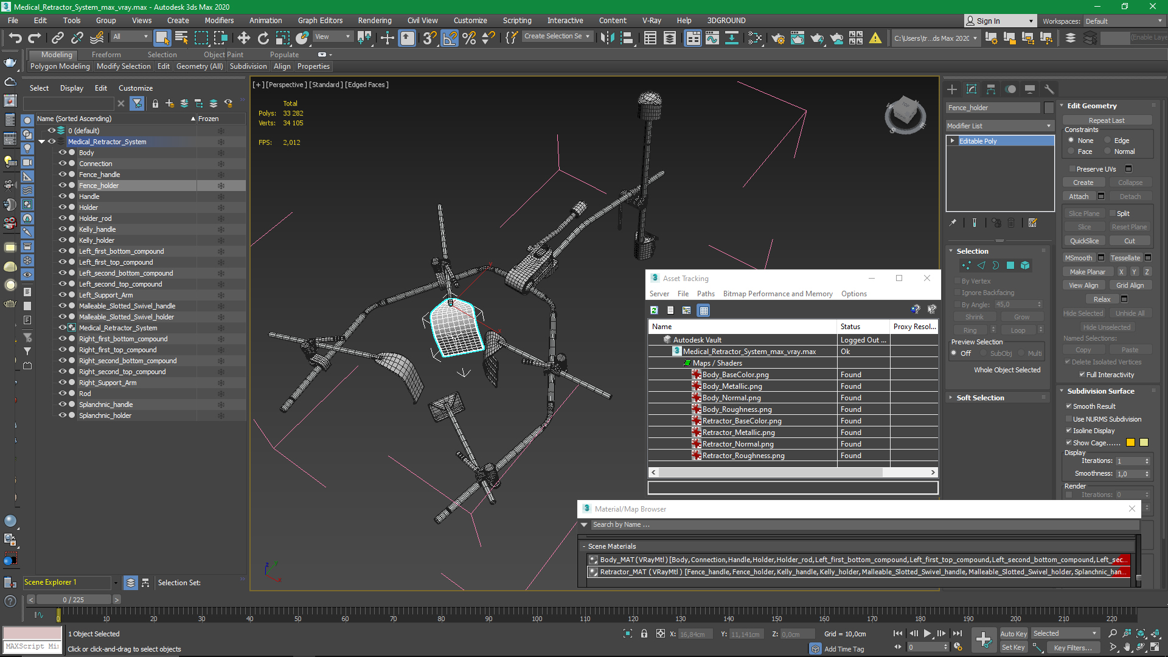Open the Display command panel tab
The height and width of the screenshot is (657, 1168).
click(1030, 89)
